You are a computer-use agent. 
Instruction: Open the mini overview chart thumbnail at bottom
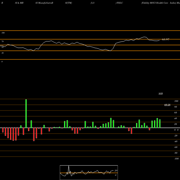[89, 172]
